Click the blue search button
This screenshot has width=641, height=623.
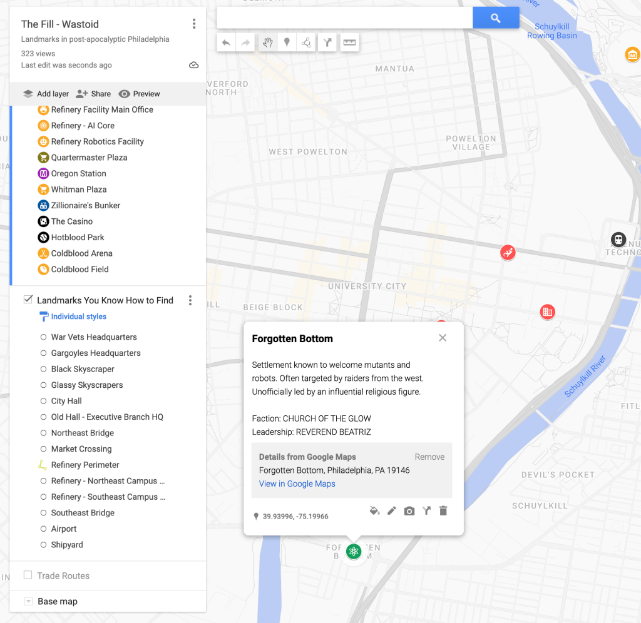pyautogui.click(x=496, y=18)
